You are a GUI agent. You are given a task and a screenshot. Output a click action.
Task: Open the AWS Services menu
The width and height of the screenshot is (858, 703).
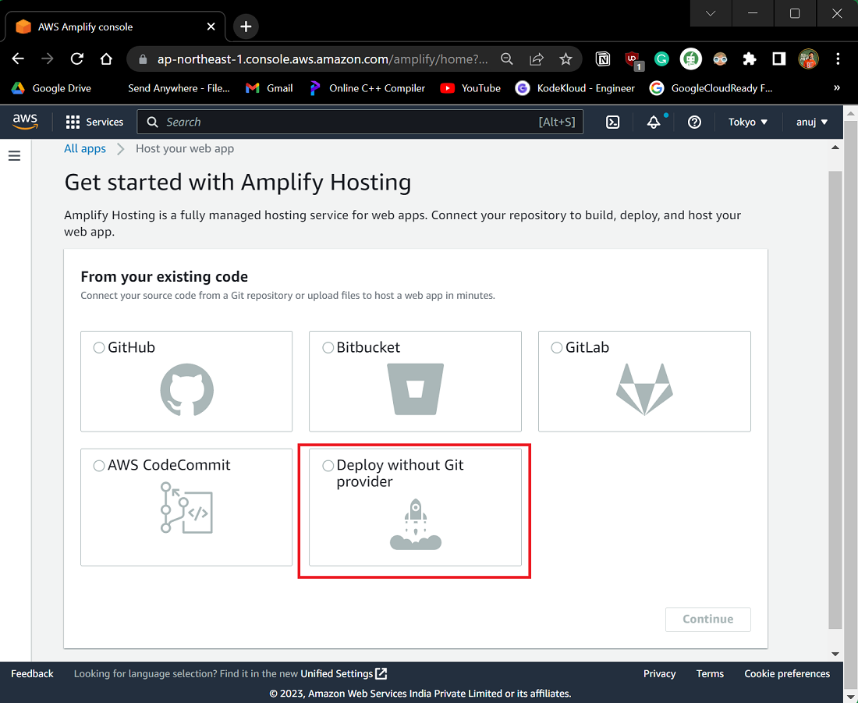[x=94, y=122]
